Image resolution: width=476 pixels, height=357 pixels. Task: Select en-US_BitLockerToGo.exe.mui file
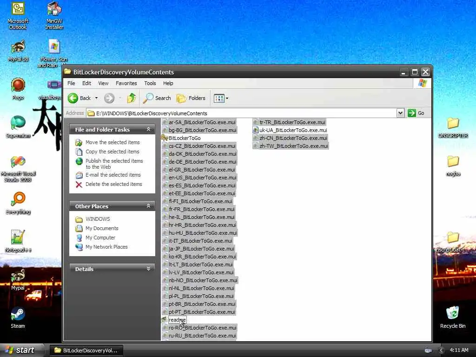pos(199,178)
